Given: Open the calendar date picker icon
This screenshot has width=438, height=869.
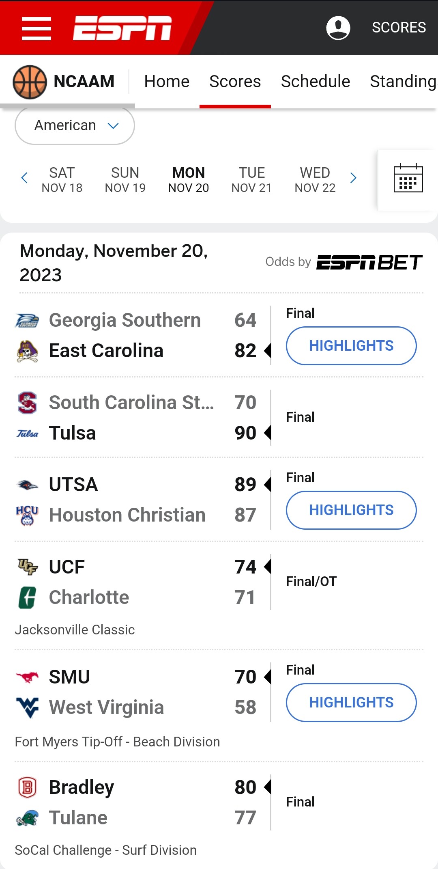Looking at the screenshot, I should click(x=408, y=178).
